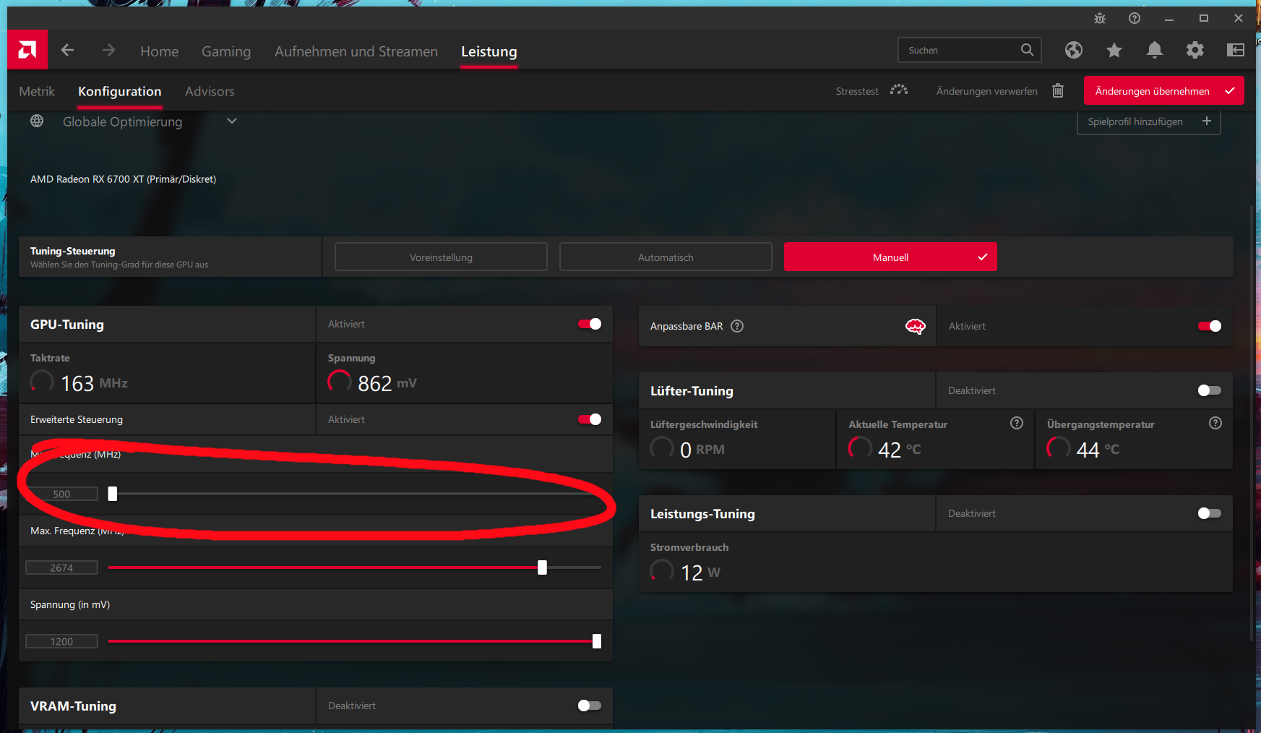This screenshot has width=1261, height=733.
Task: Click the trash icon to discard changes
Action: pyautogui.click(x=1058, y=90)
